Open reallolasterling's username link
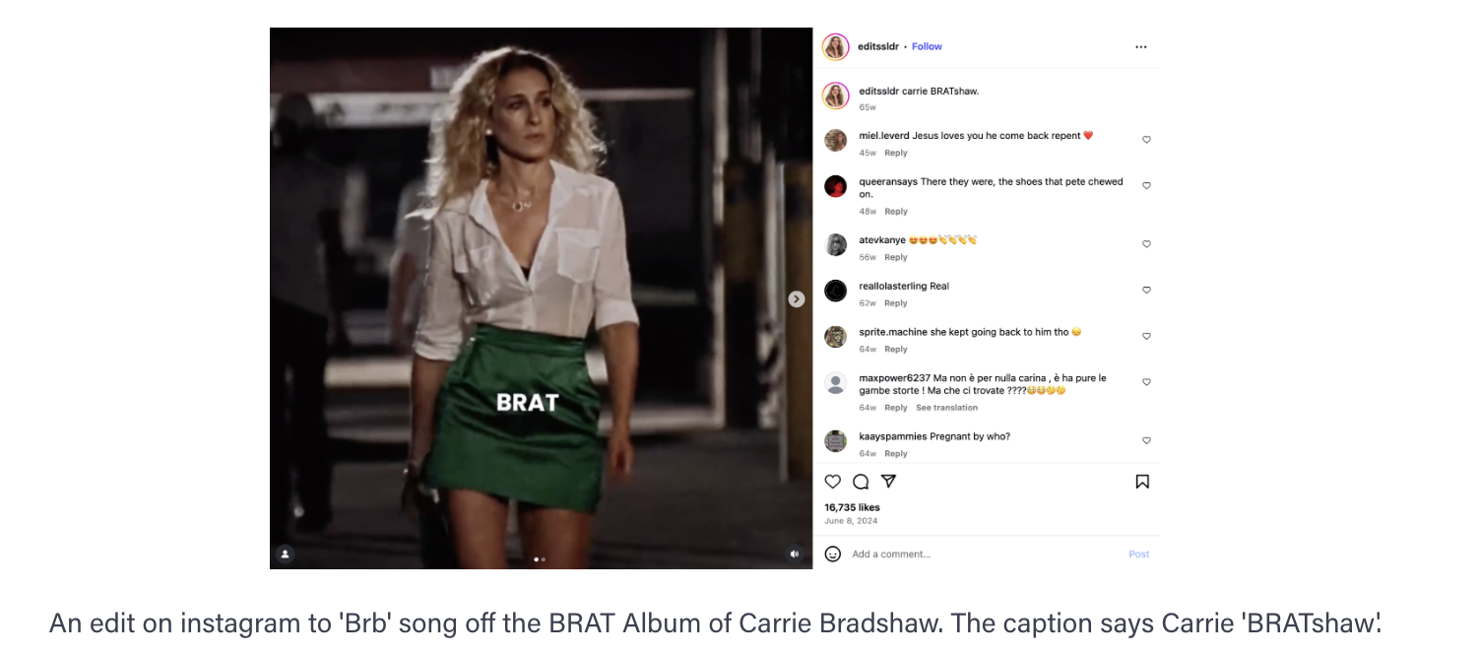The height and width of the screenshot is (654, 1479). point(893,287)
